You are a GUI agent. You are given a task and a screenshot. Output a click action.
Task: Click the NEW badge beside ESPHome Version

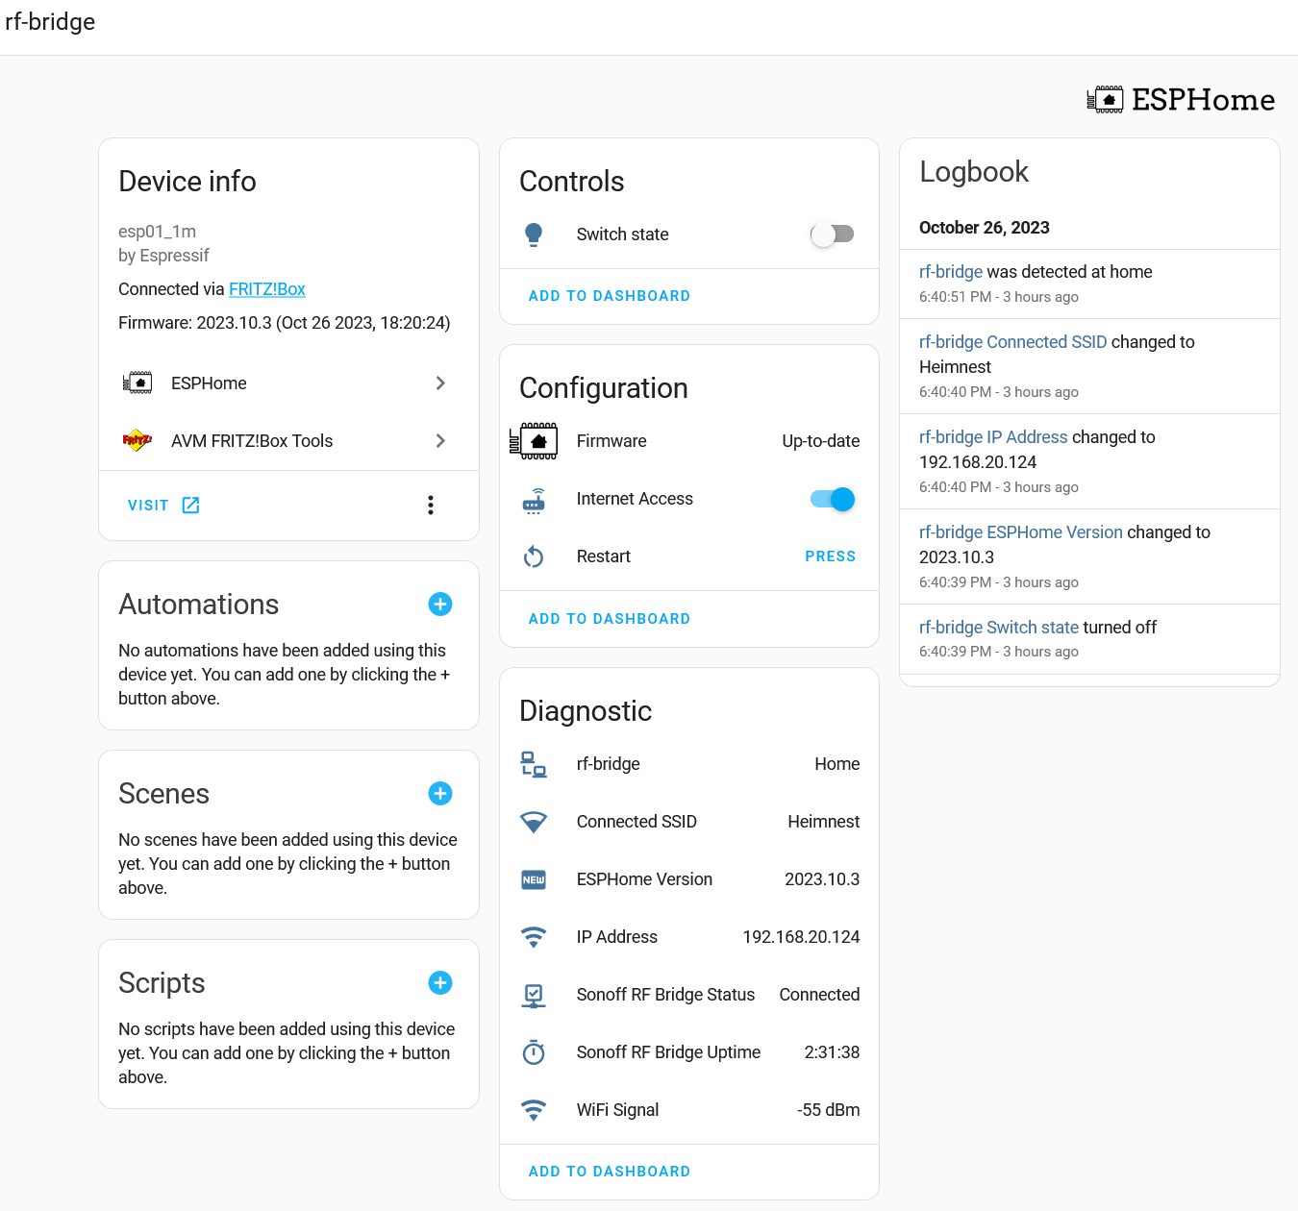[534, 879]
